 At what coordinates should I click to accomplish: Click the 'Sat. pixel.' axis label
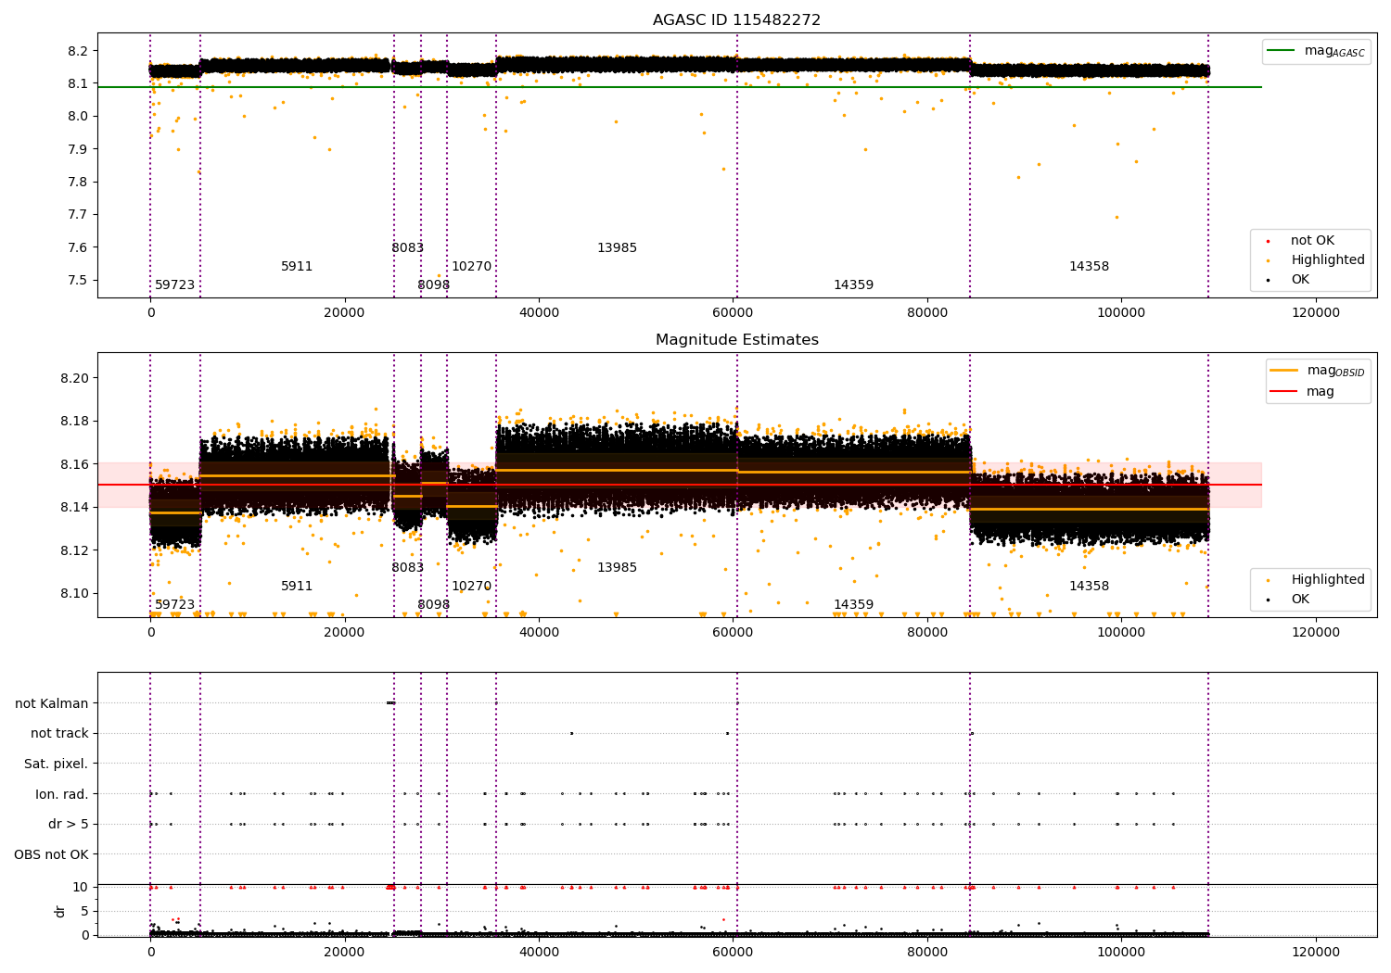click(57, 764)
